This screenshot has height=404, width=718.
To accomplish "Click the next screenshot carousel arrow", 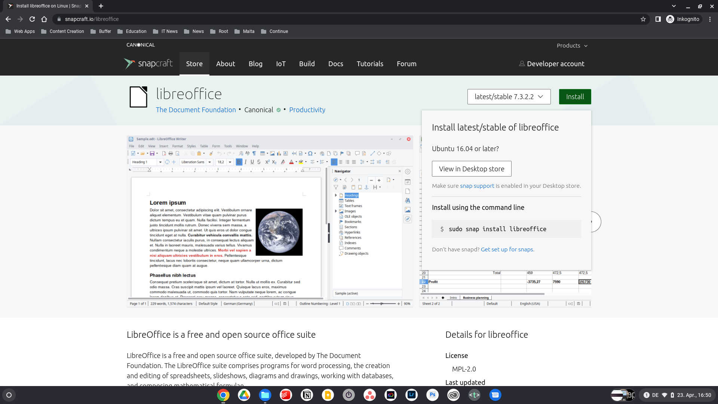I will [x=596, y=222].
